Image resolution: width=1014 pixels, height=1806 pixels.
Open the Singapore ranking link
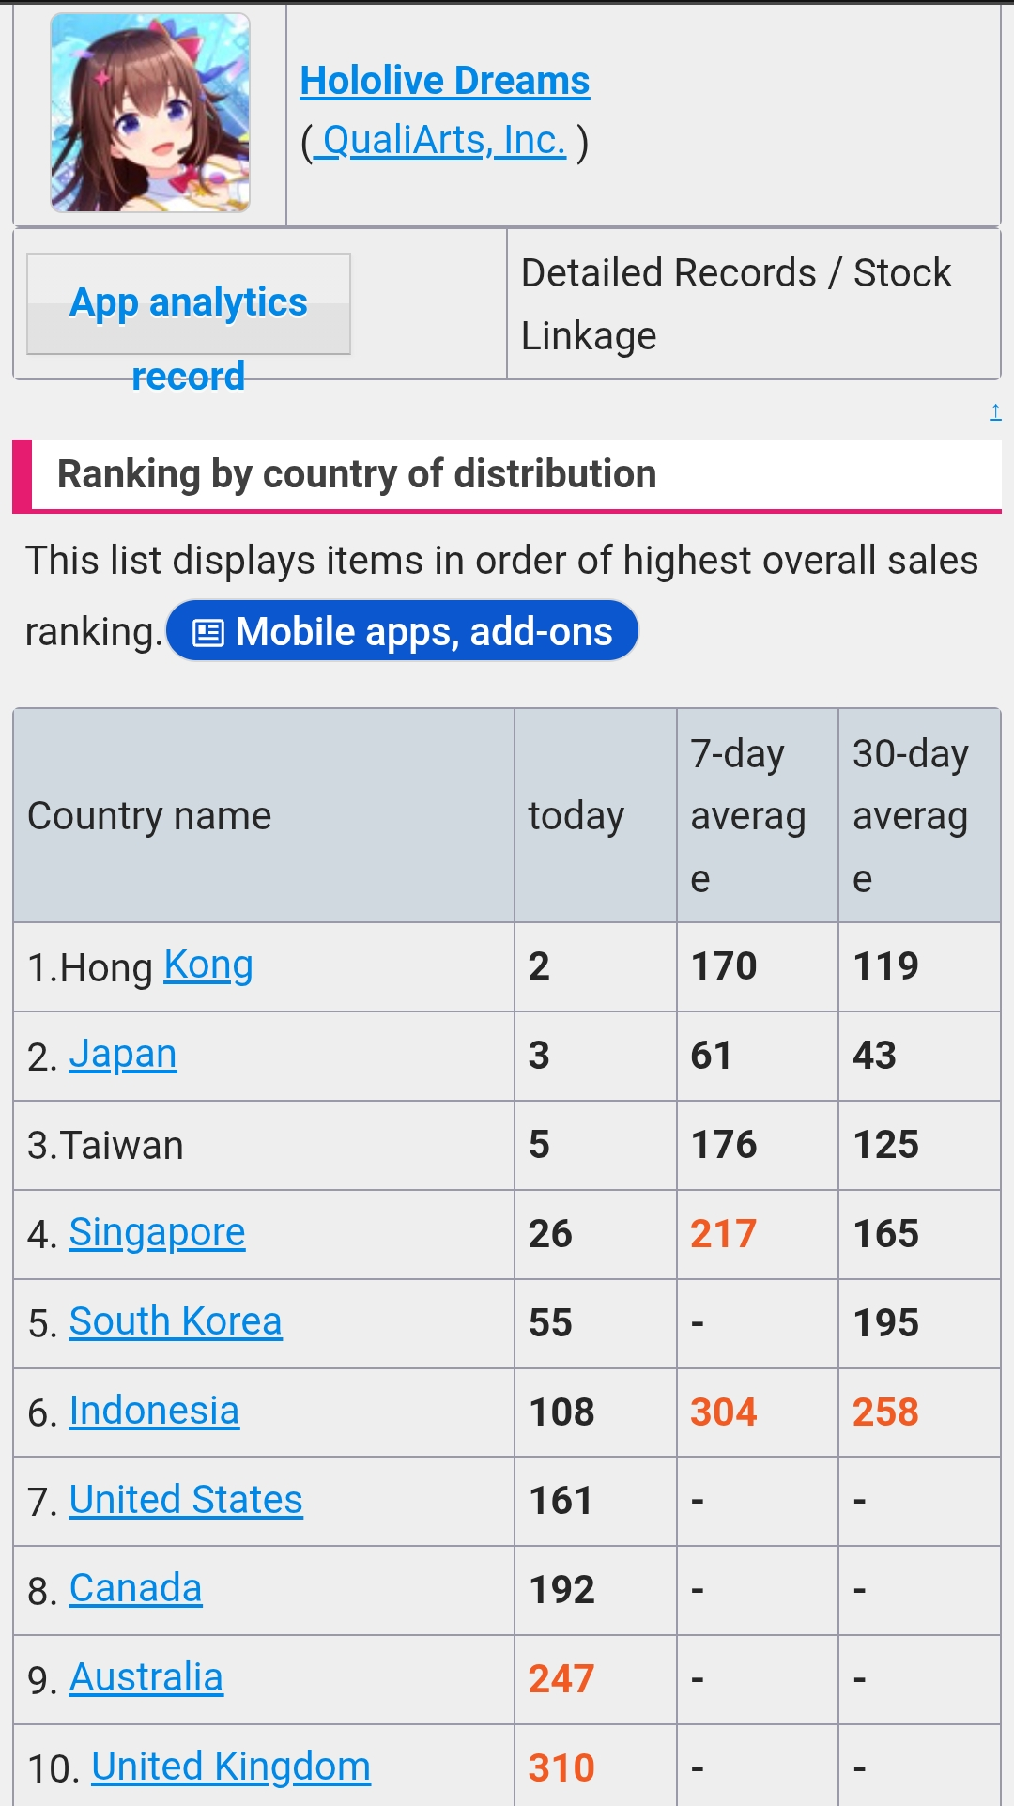point(158,1233)
